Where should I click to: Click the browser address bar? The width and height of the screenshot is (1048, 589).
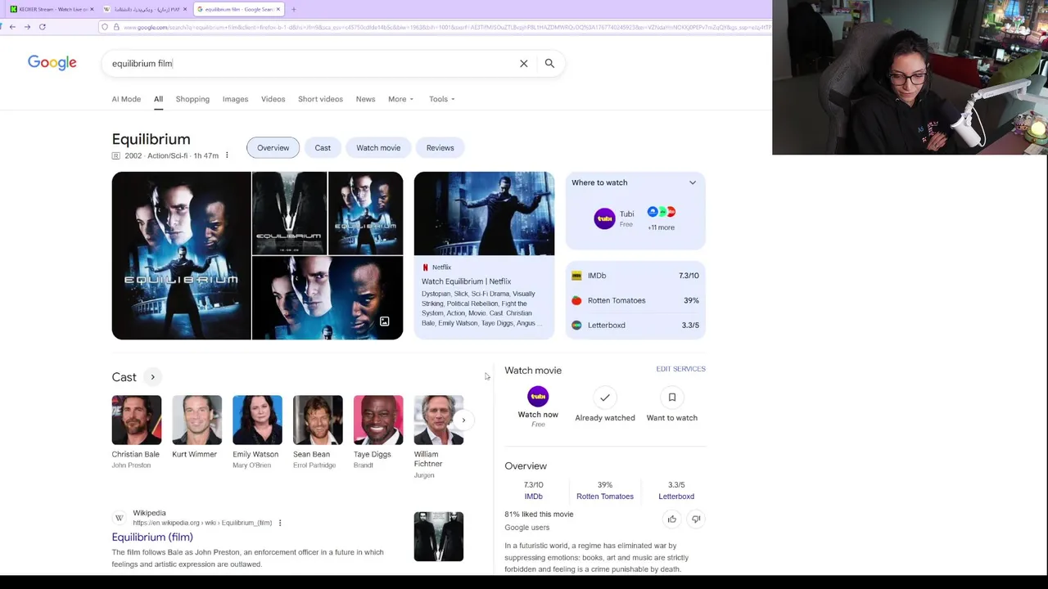(442, 27)
